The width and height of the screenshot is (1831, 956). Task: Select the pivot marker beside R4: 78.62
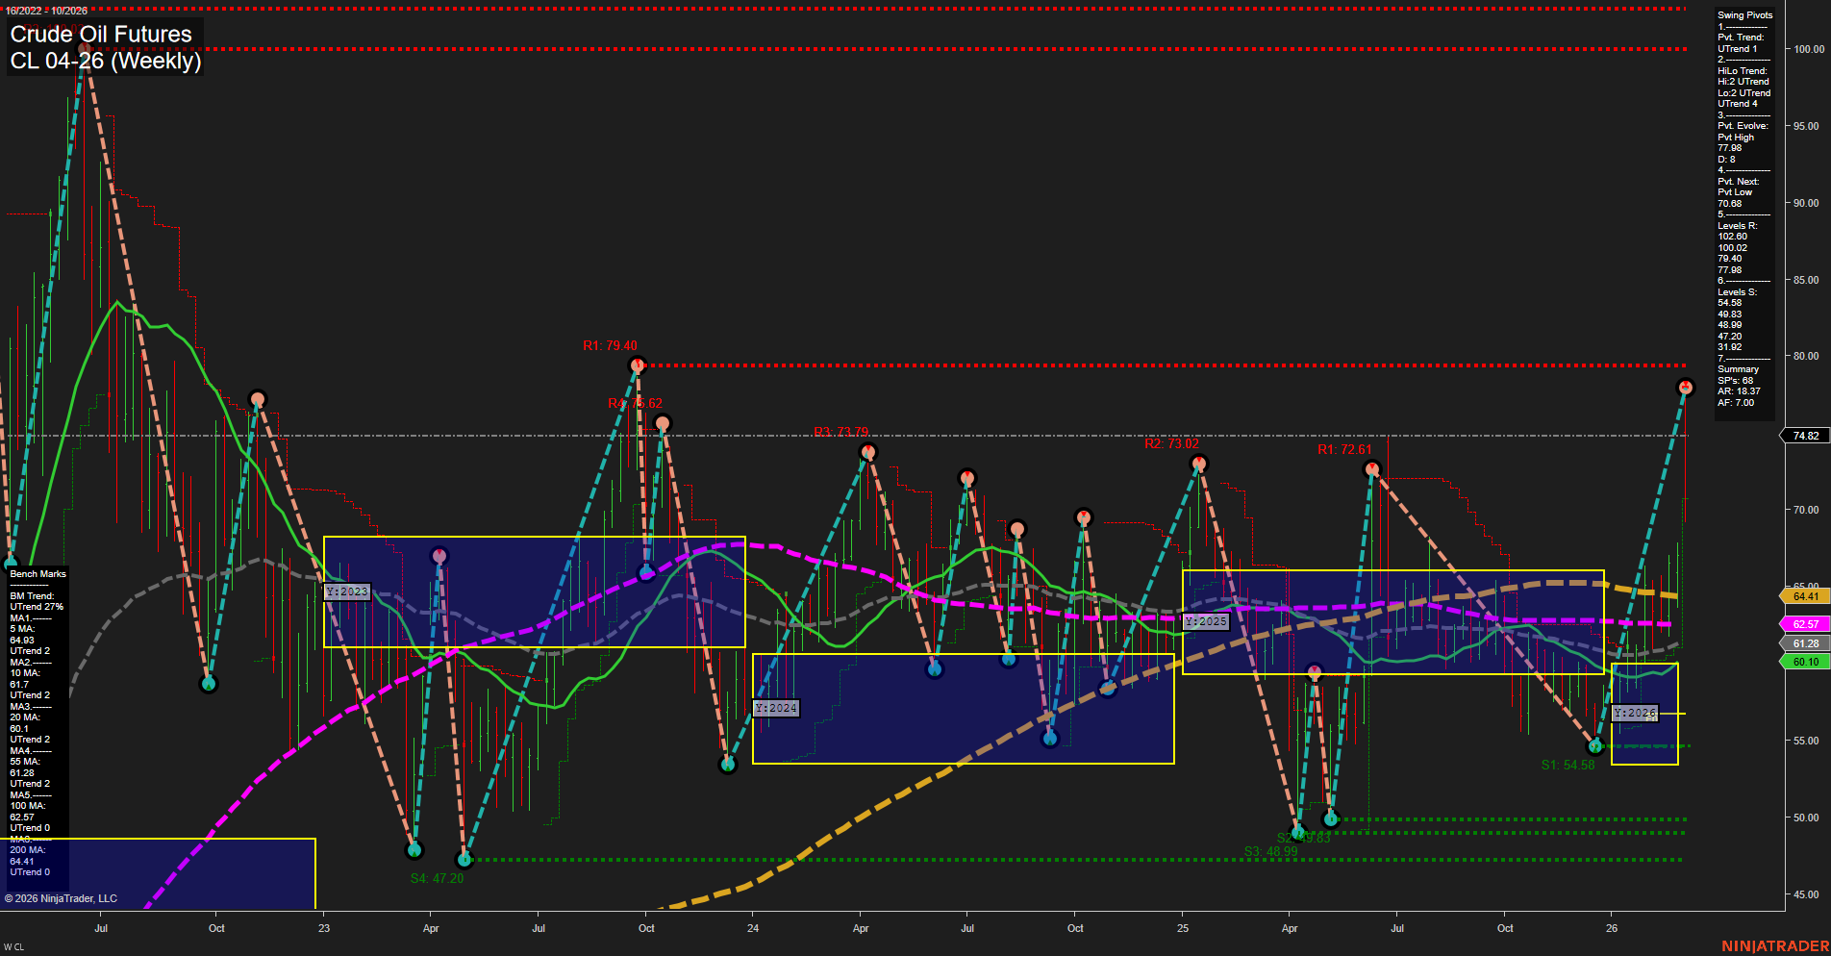coord(663,421)
